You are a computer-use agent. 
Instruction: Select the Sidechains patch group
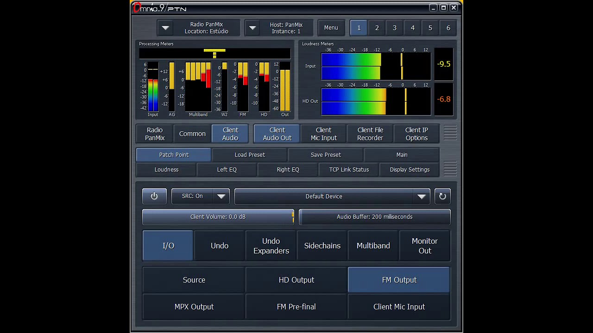click(x=322, y=246)
